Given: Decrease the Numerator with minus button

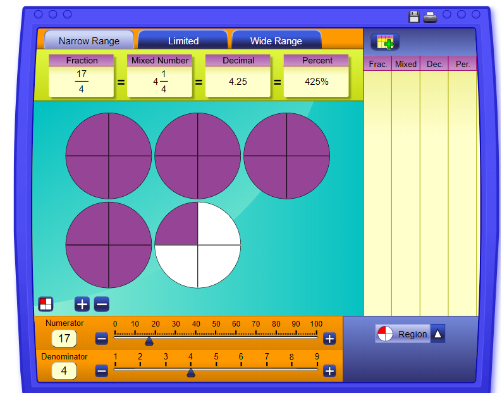Looking at the screenshot, I should pos(102,339).
